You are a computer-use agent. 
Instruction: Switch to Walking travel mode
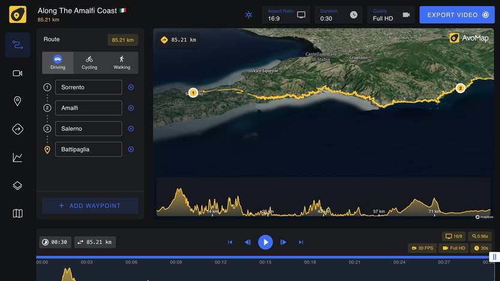pyautogui.click(x=121, y=62)
